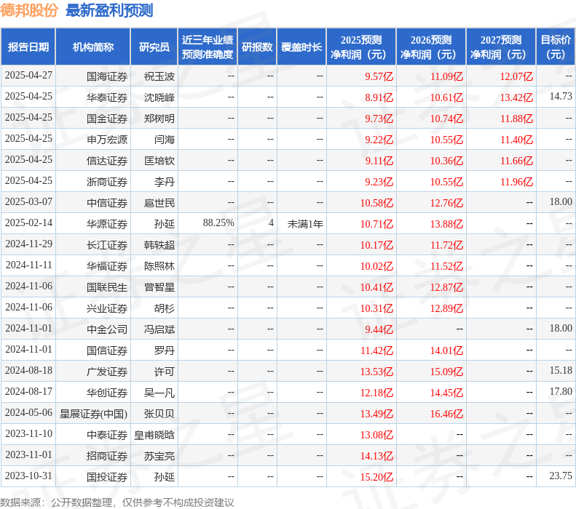Click the 最新盈利预测 heading
This screenshot has width=576, height=509.
109,10
